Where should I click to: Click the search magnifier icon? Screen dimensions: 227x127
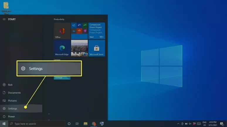click(11, 124)
